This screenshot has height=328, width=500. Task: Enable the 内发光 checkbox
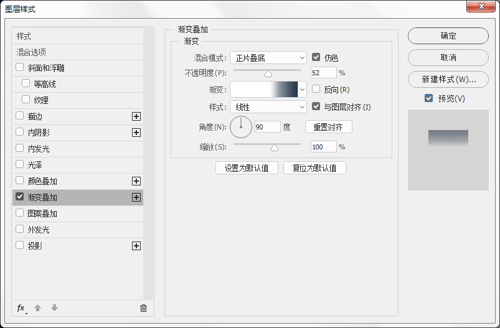pos(20,148)
